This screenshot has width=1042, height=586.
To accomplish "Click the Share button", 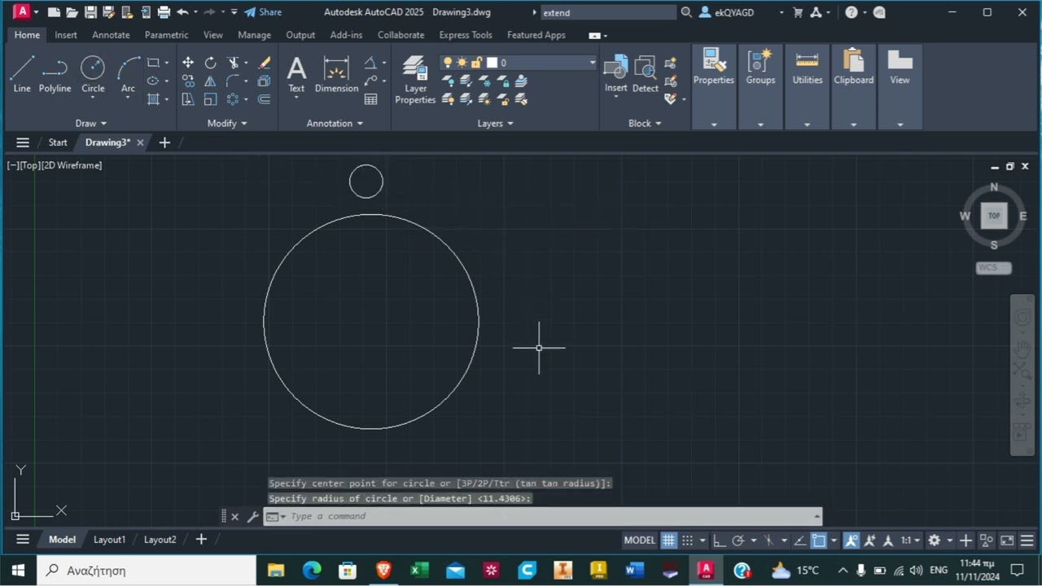I will coord(263,12).
